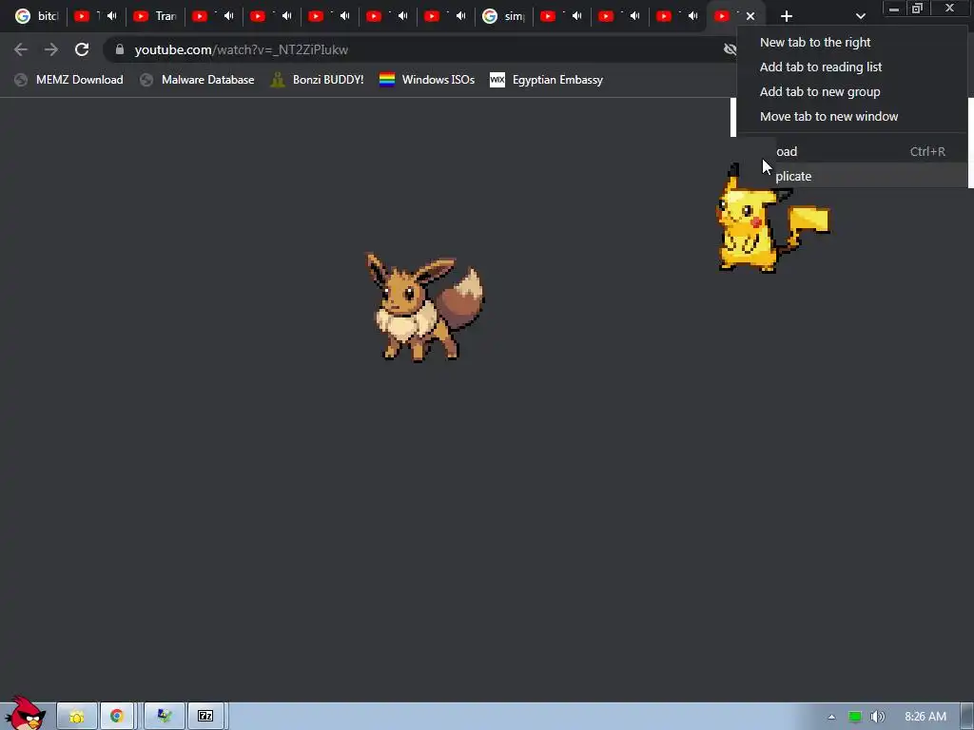
Task: Open a new tab with the plus button
Action: pyautogui.click(x=787, y=16)
